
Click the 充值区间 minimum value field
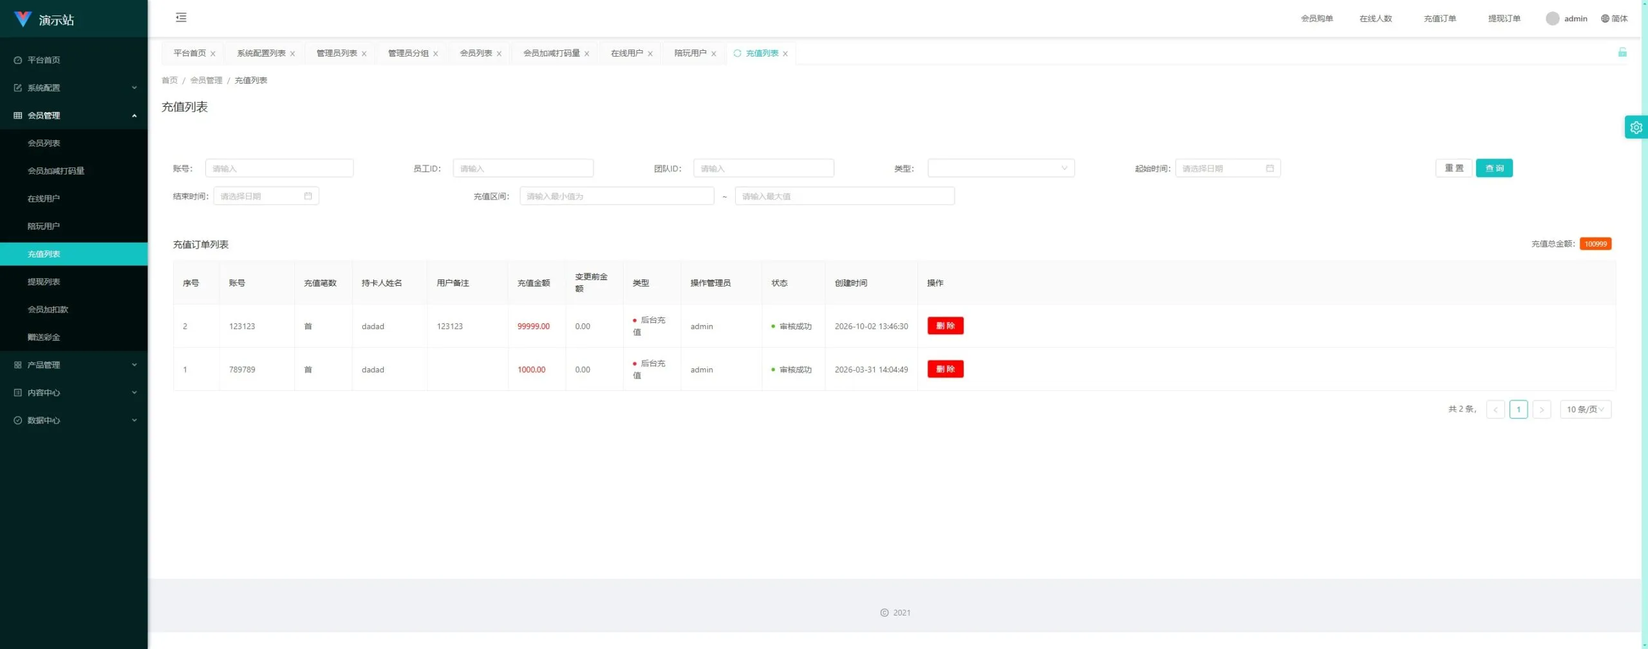617,196
